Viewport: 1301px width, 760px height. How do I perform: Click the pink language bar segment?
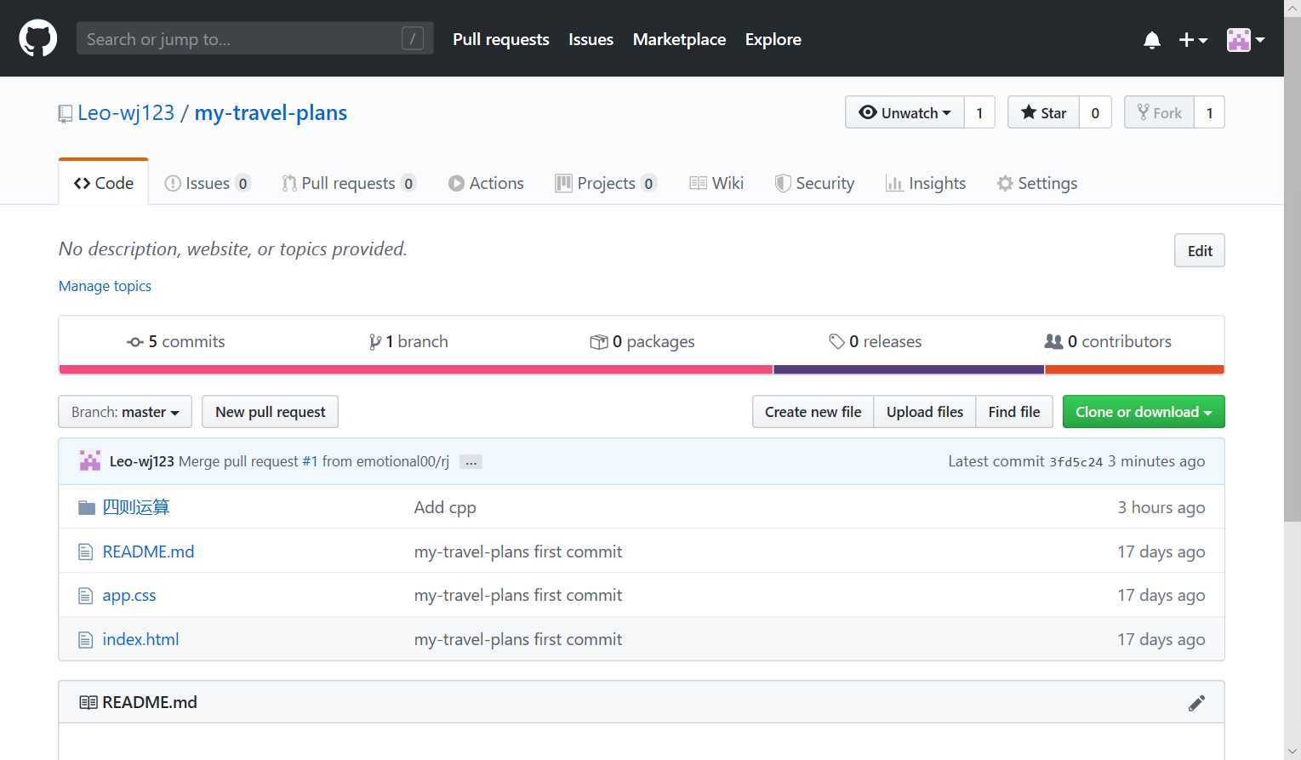416,369
